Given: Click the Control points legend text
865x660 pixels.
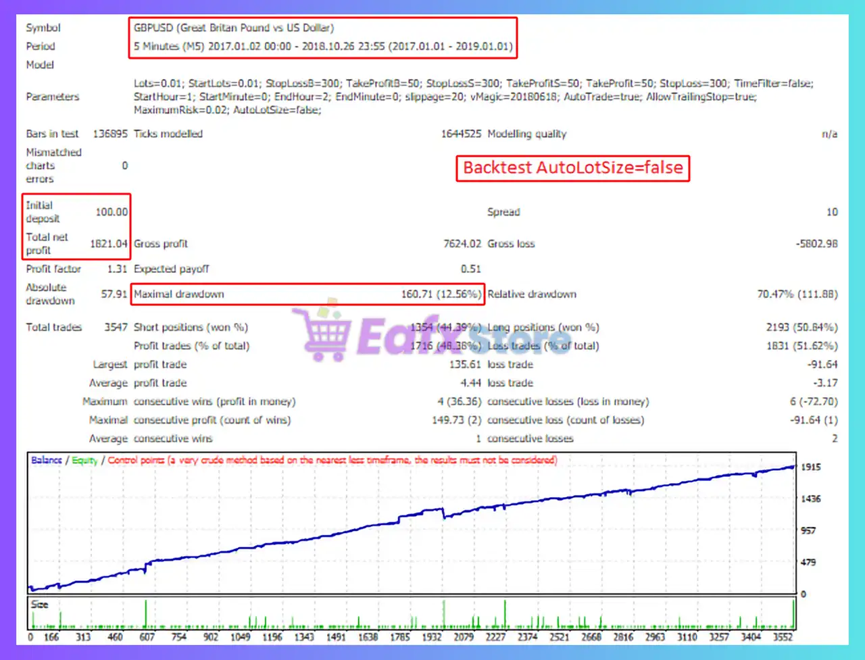Looking at the screenshot, I should tap(135, 459).
